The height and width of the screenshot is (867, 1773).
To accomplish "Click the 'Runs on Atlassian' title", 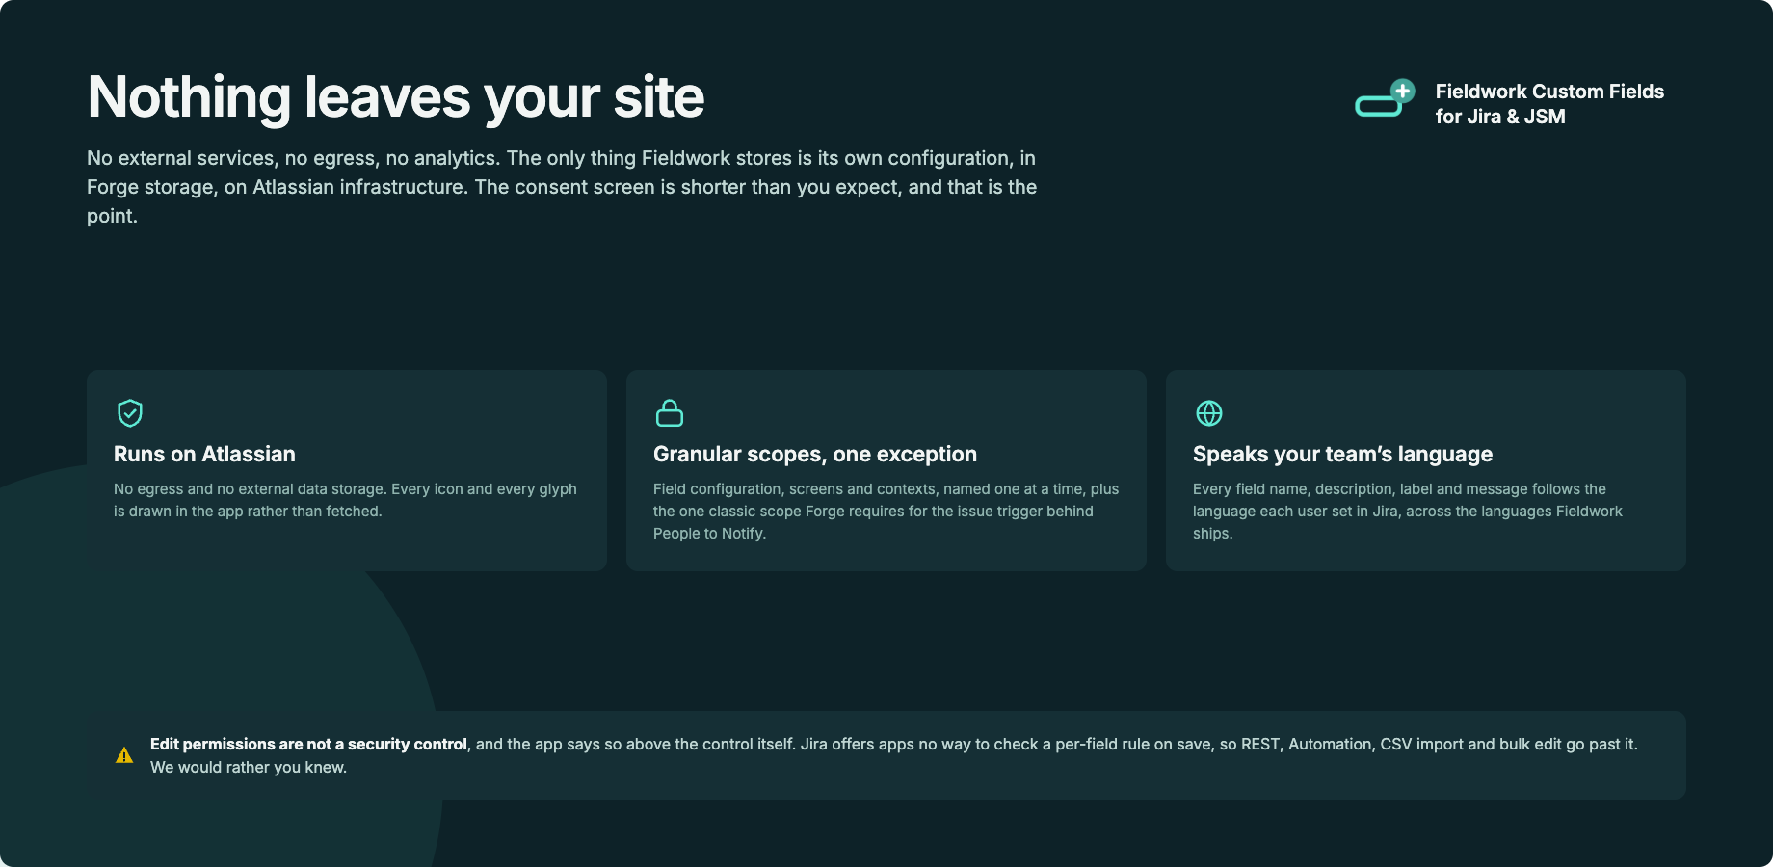I will click(204, 454).
